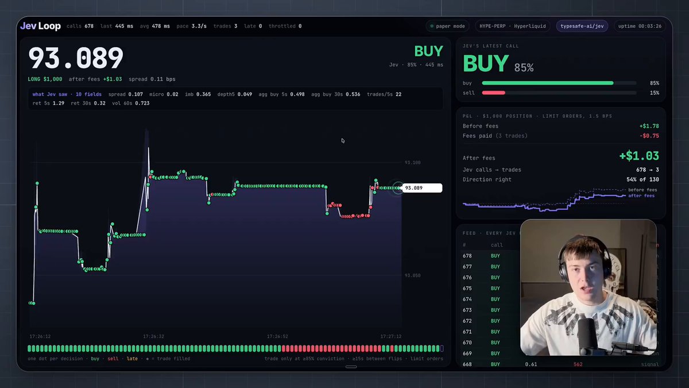The width and height of the screenshot is (689, 388).
Task: Click the 'one dot per decision' legend text
Action: click(55, 359)
